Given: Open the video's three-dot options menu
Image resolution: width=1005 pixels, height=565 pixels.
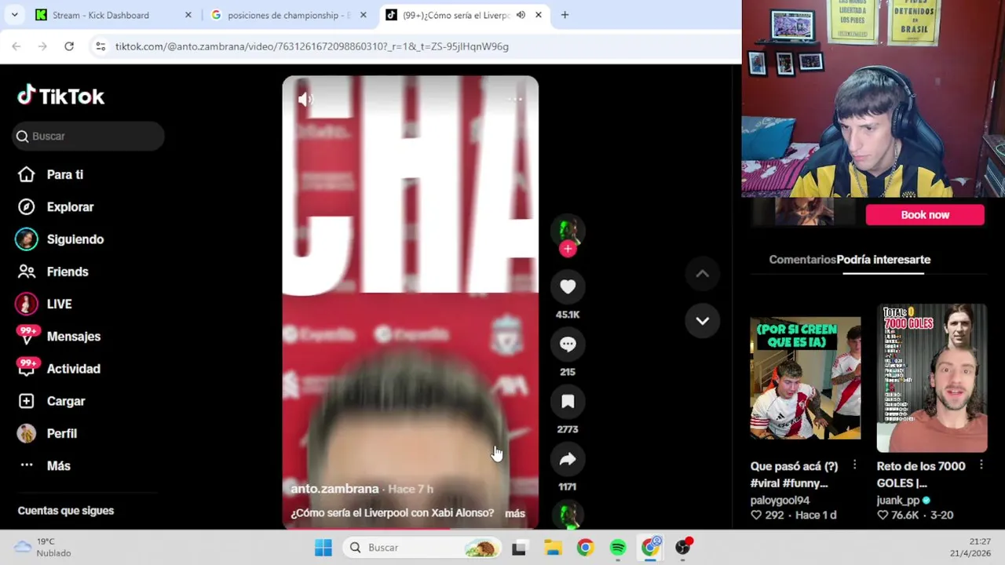Looking at the screenshot, I should point(515,99).
